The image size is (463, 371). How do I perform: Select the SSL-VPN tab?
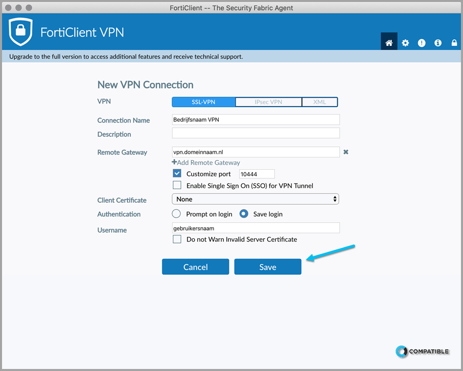[204, 102]
